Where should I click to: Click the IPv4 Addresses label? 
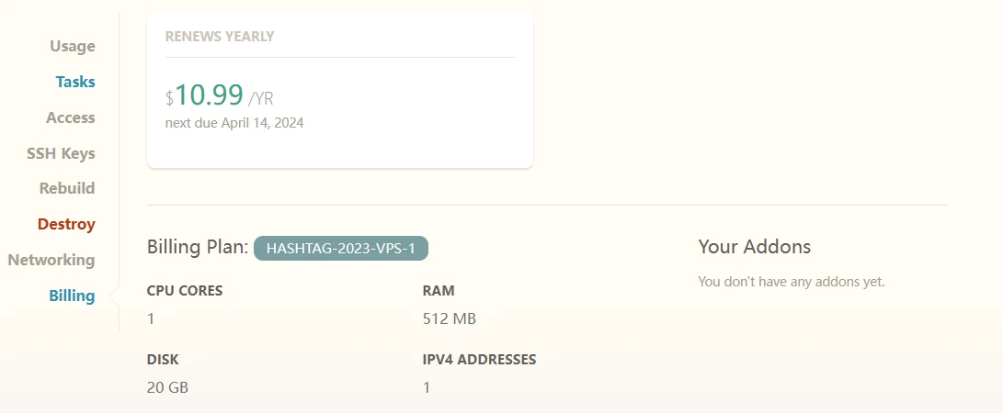coord(479,360)
